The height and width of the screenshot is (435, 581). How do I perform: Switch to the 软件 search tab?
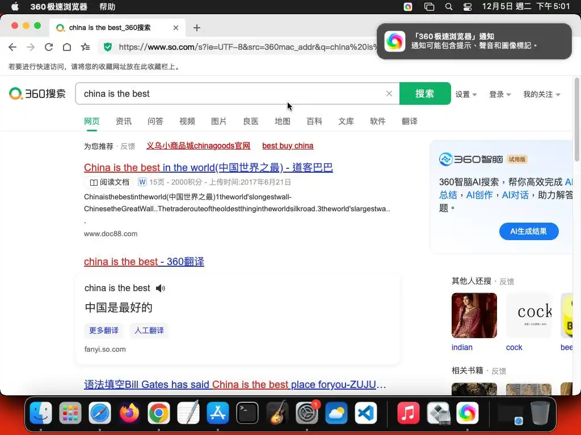(377, 121)
